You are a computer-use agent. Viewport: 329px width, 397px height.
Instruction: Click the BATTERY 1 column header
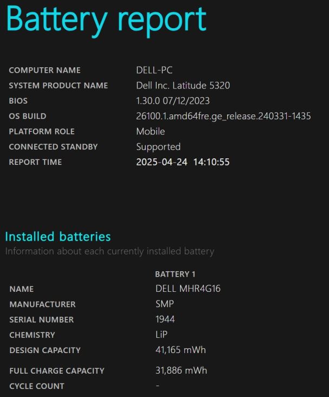coord(175,274)
